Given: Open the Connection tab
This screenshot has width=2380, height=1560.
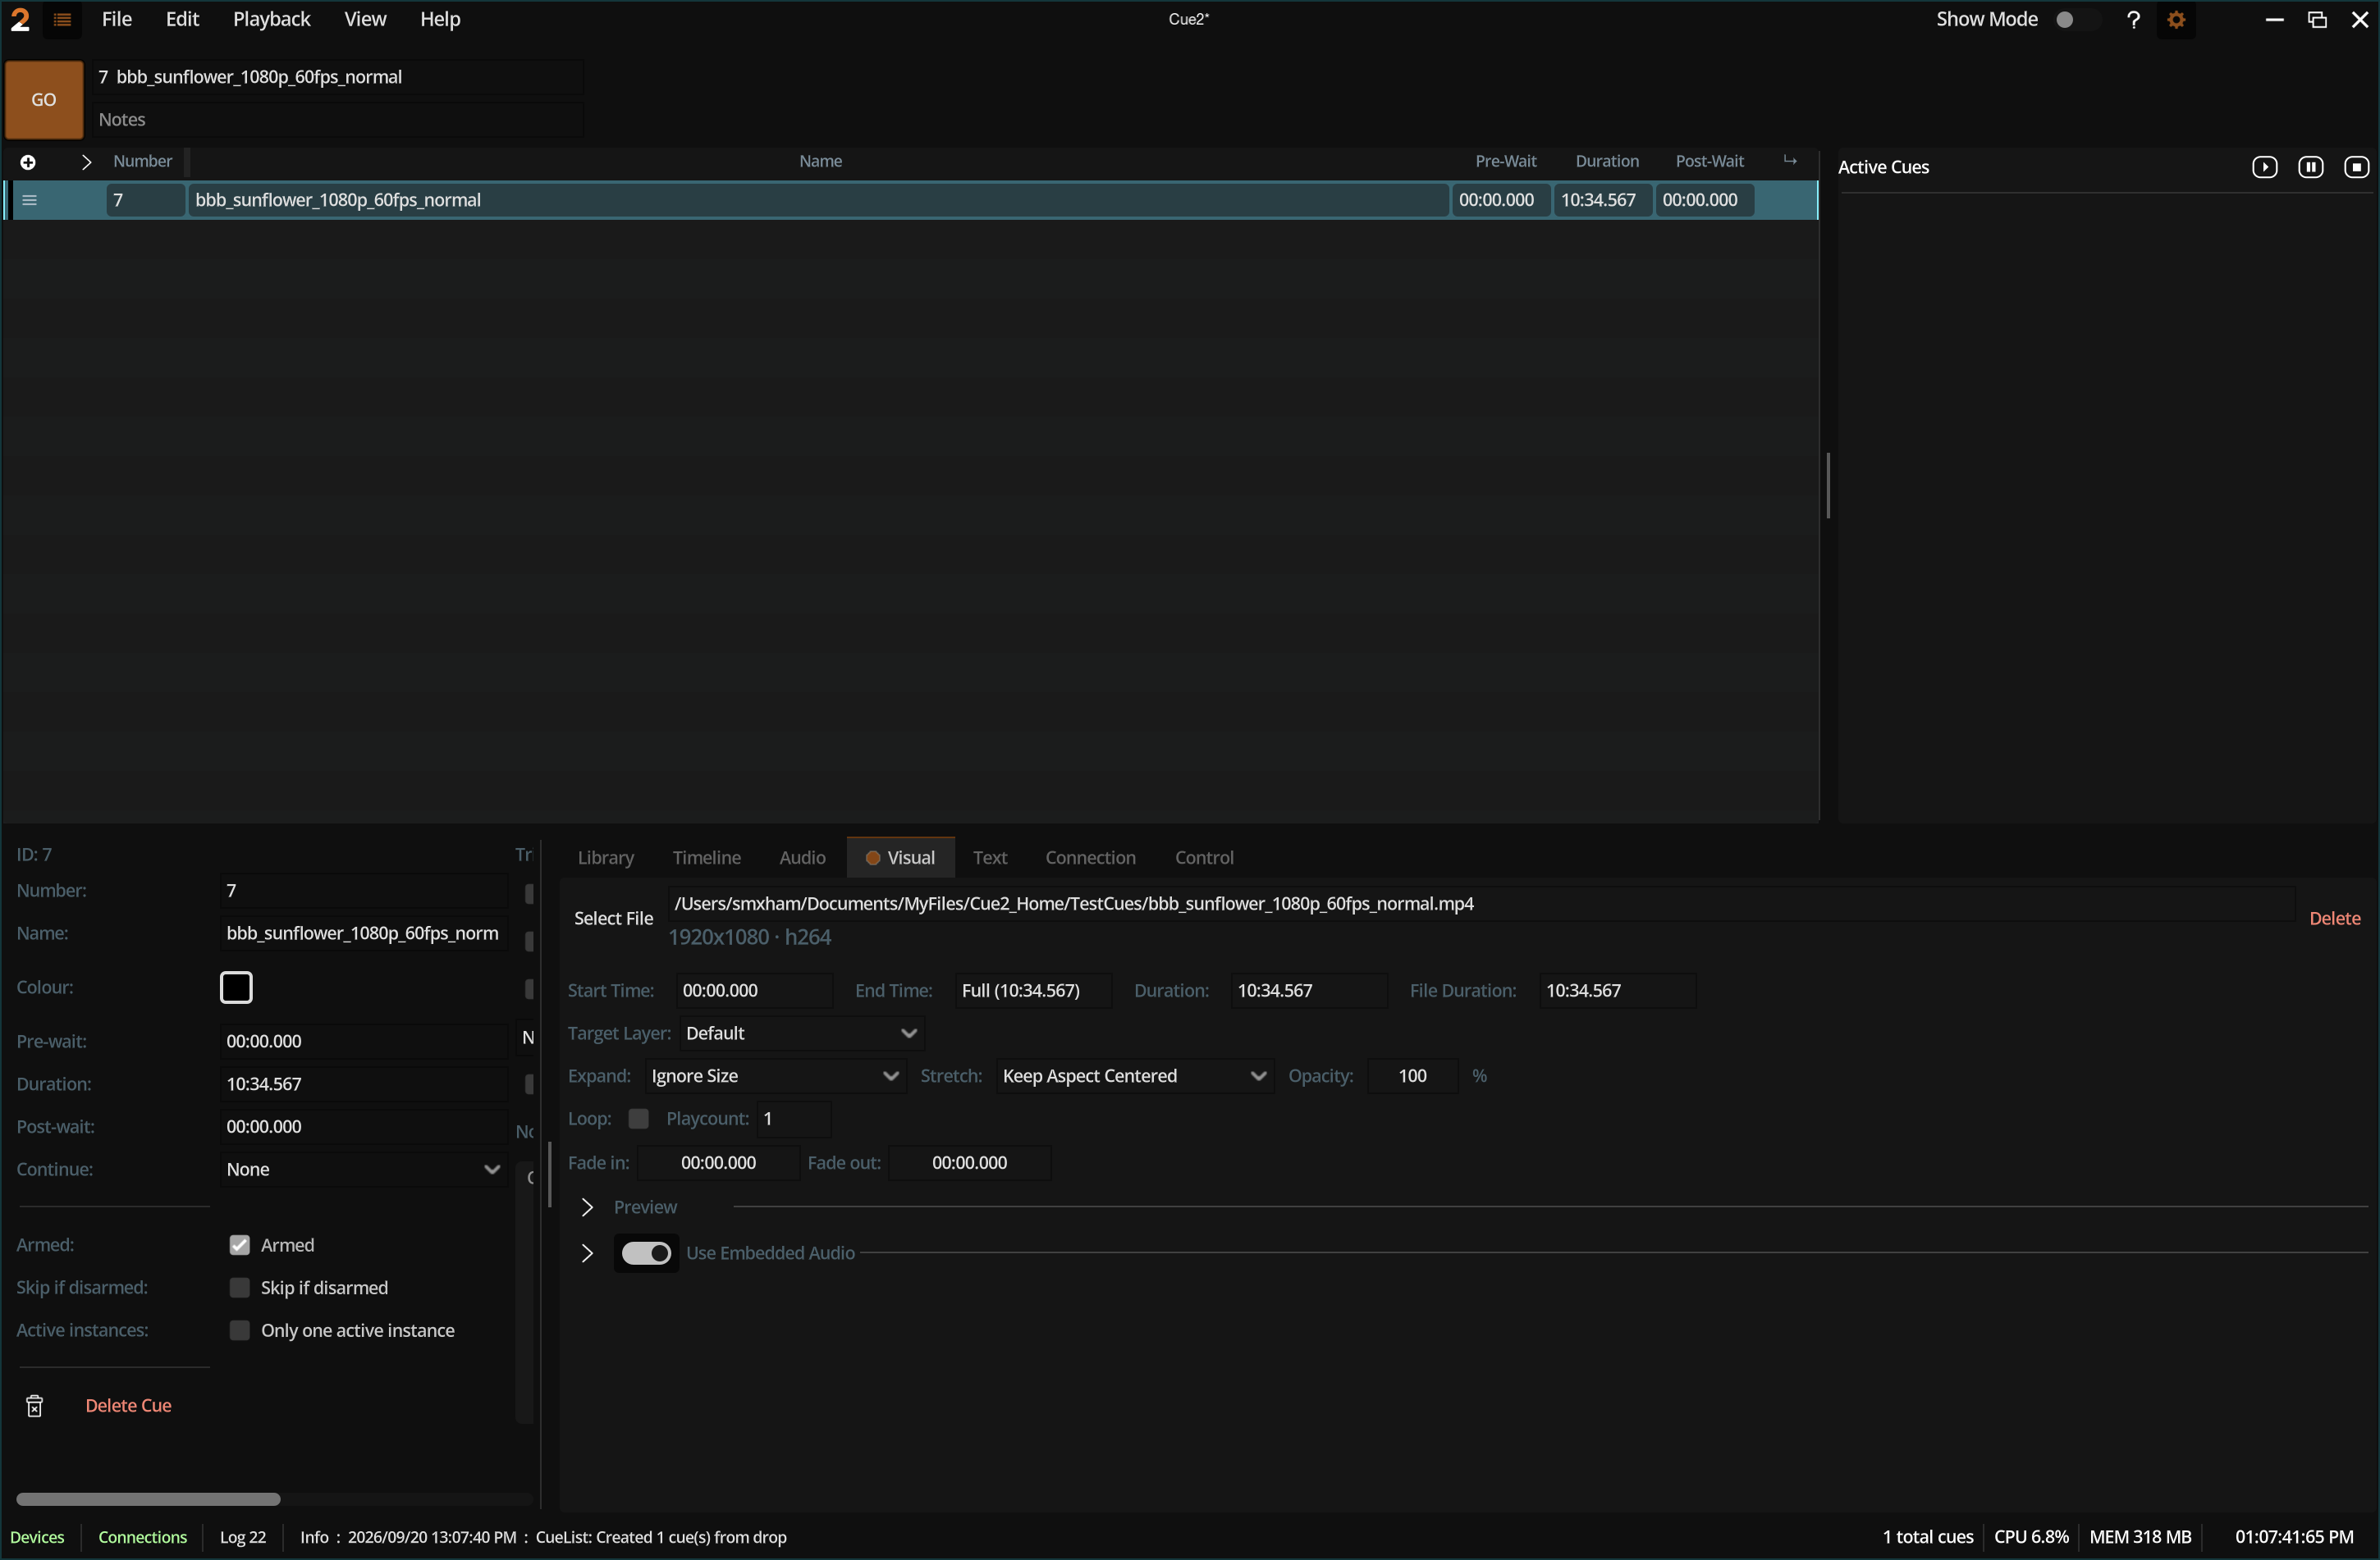Looking at the screenshot, I should (1090, 857).
